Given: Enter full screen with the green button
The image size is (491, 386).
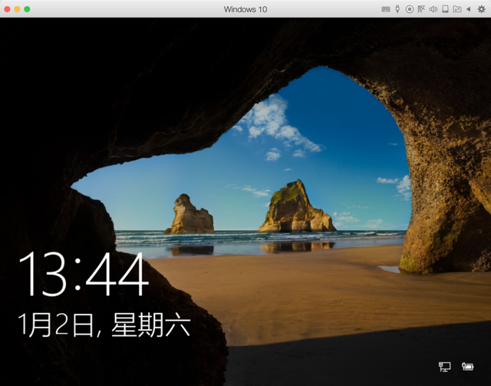Looking at the screenshot, I should [x=27, y=9].
